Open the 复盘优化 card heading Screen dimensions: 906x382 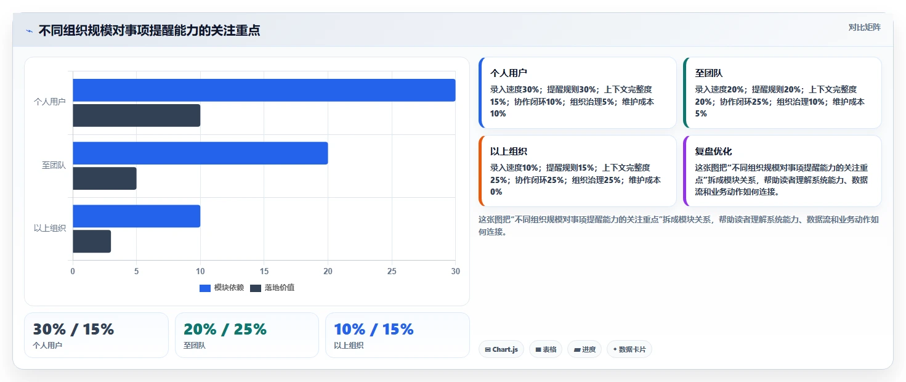coord(714,151)
